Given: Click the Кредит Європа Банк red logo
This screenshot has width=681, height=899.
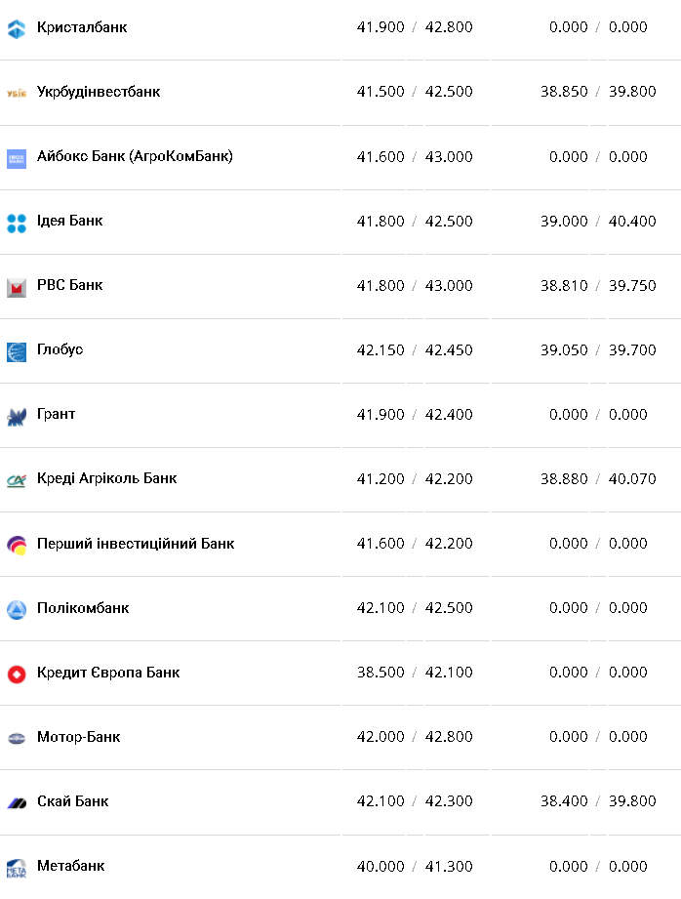Looking at the screenshot, I should (16, 674).
